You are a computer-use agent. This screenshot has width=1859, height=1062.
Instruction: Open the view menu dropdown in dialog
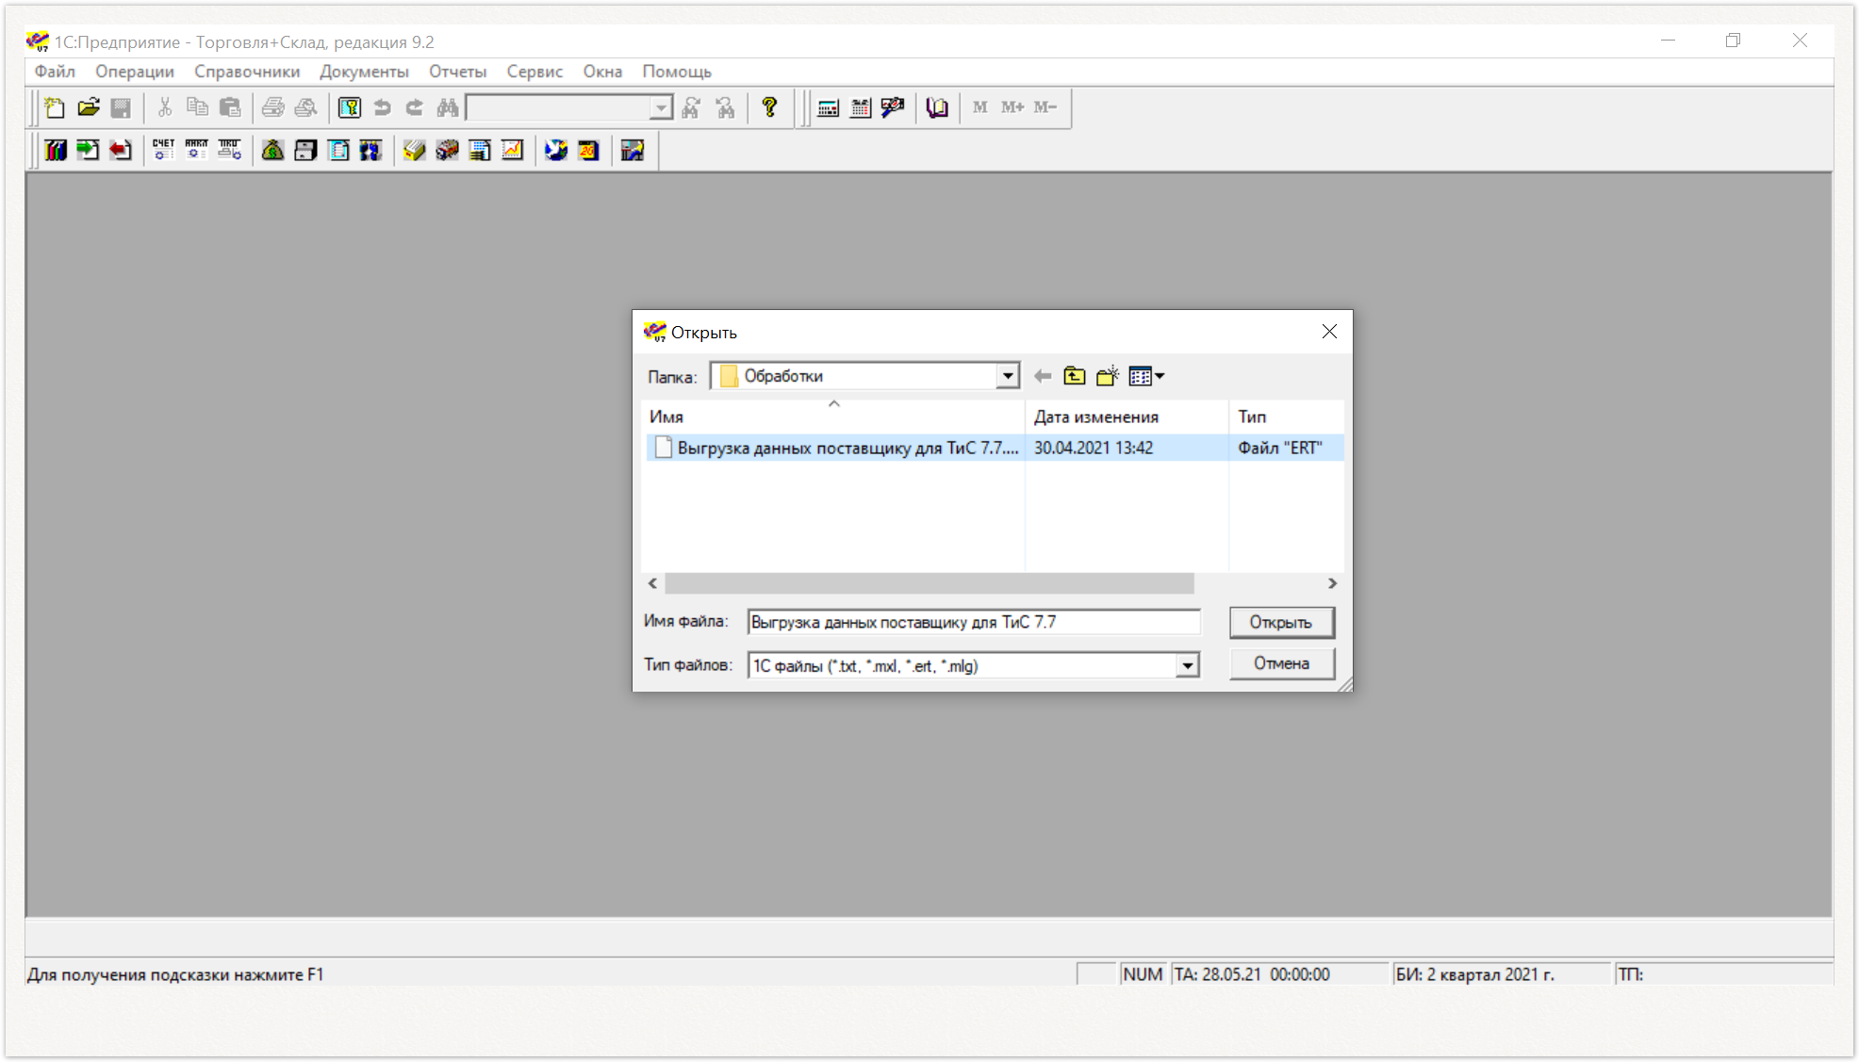coord(1147,376)
